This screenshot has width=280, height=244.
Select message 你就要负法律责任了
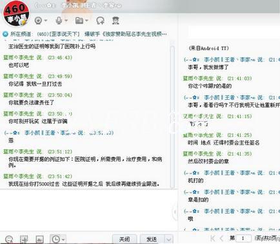(x=32, y=102)
